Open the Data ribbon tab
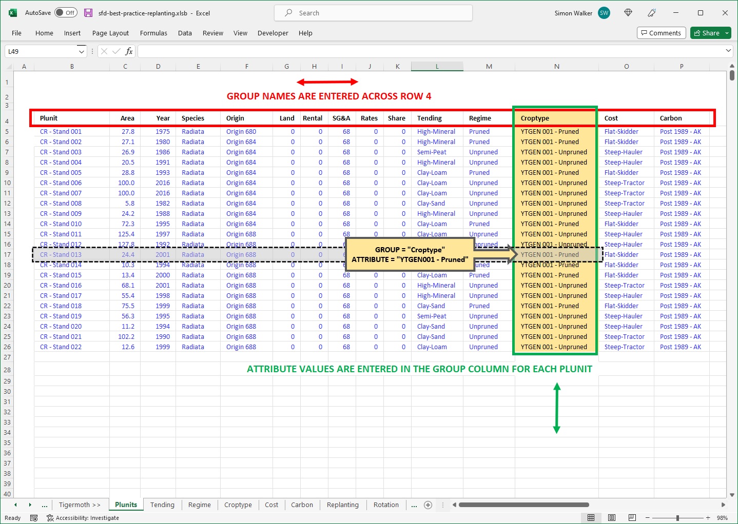The height and width of the screenshot is (524, 738). (185, 33)
